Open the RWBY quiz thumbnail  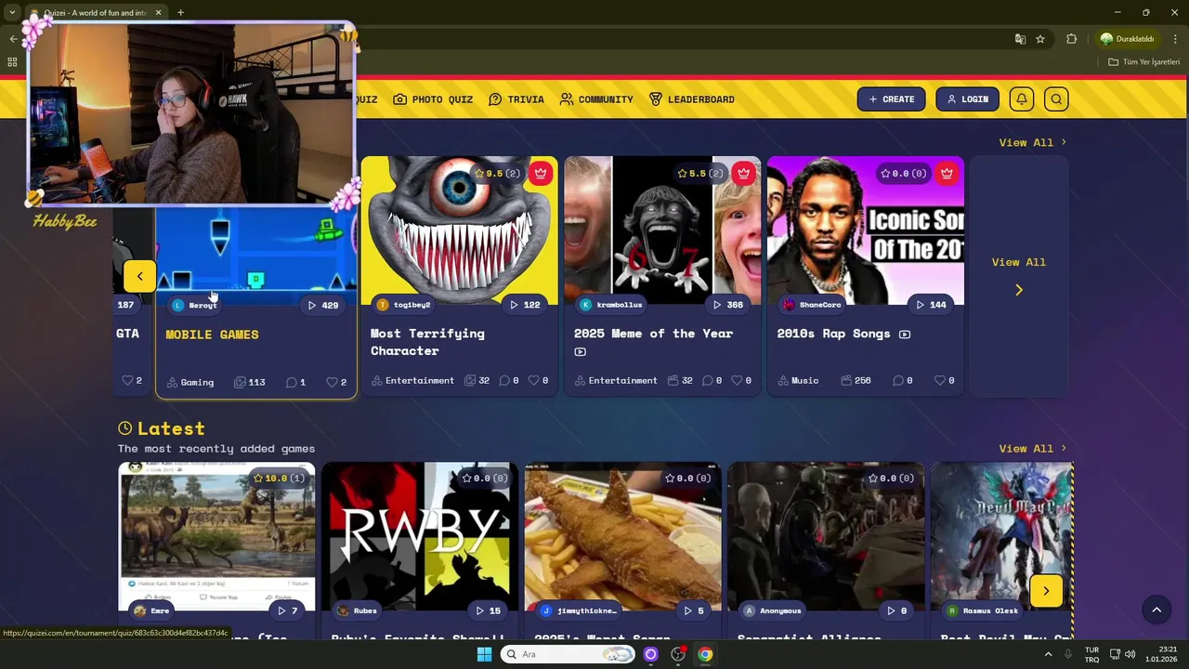[x=420, y=536]
